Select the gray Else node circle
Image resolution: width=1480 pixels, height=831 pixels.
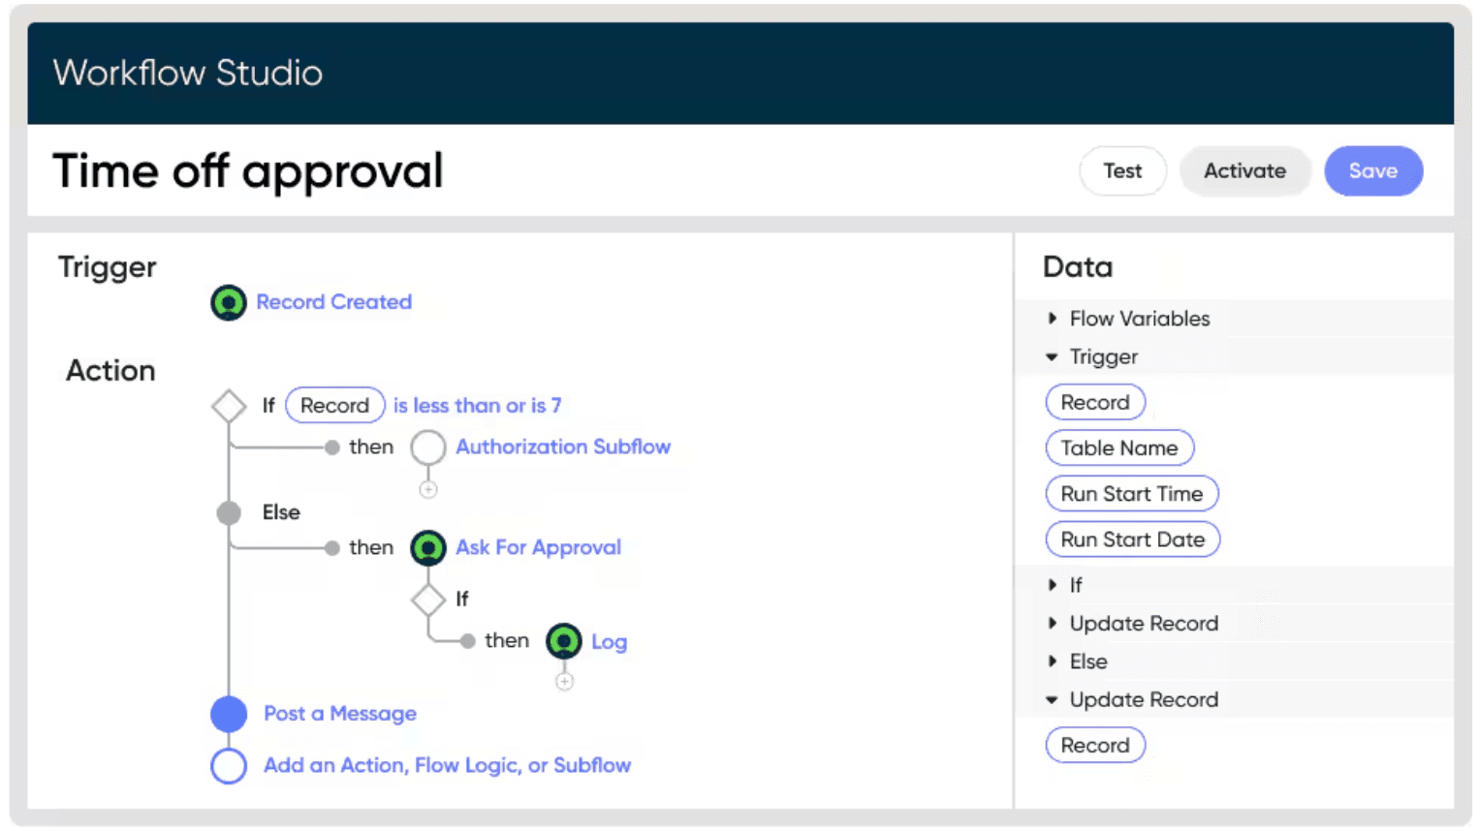pos(229,512)
